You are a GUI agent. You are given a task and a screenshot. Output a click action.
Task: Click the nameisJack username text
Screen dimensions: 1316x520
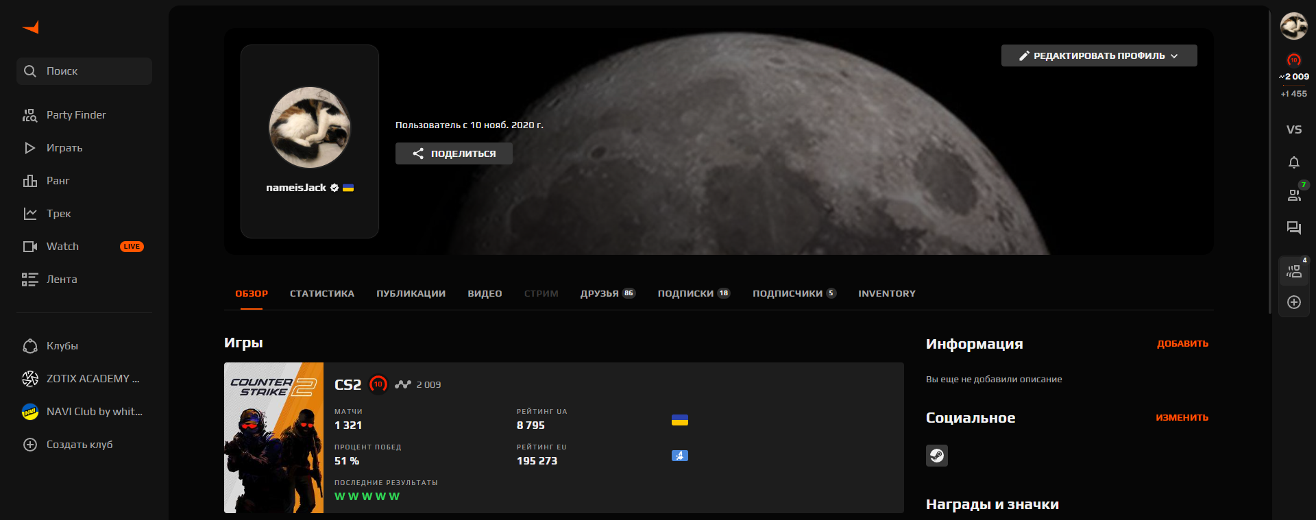click(296, 188)
